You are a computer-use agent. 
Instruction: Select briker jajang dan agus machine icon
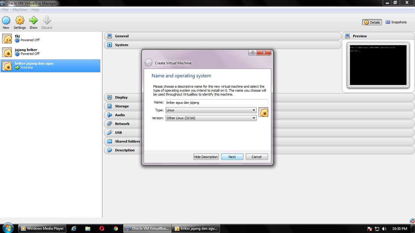coord(7,66)
